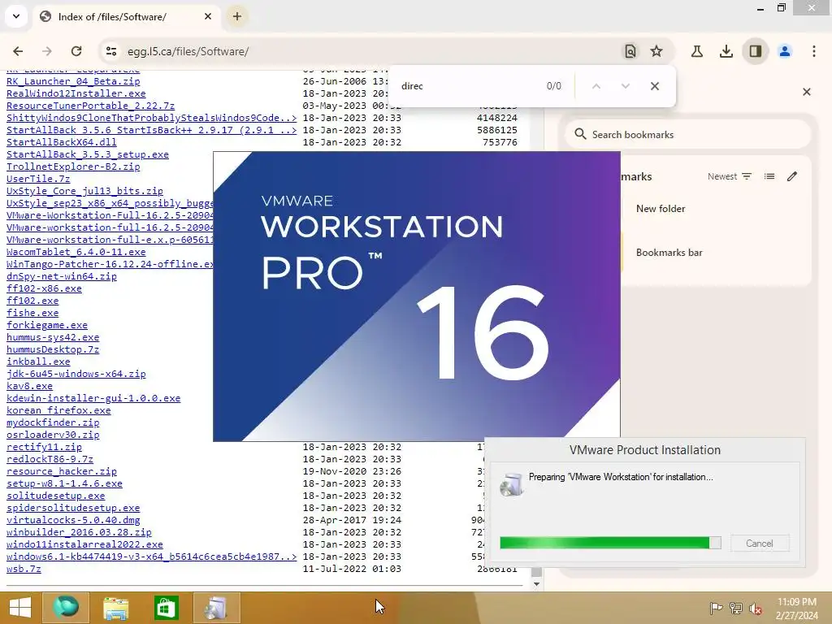Open the browser icon on the taskbar

pyautogui.click(x=66, y=608)
